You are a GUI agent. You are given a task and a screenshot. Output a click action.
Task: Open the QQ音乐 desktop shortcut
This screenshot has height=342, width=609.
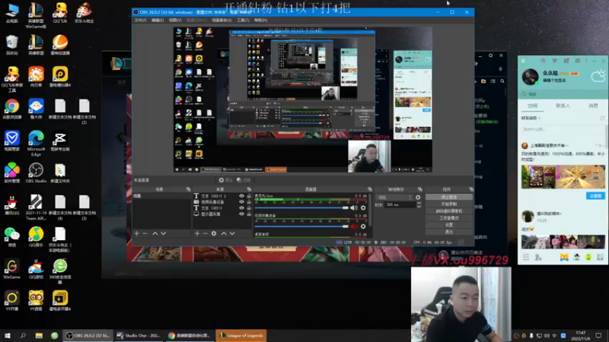[x=36, y=237]
